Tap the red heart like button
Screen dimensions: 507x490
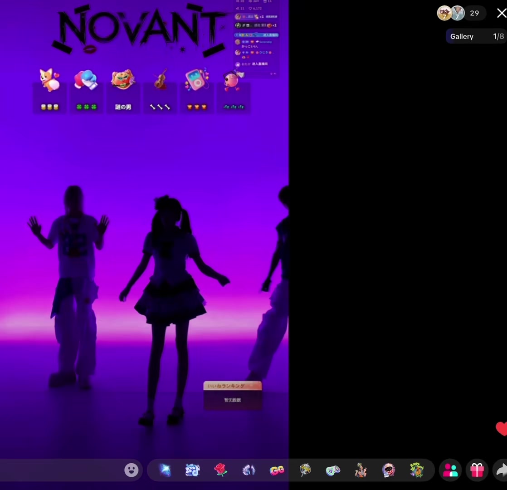point(502,429)
